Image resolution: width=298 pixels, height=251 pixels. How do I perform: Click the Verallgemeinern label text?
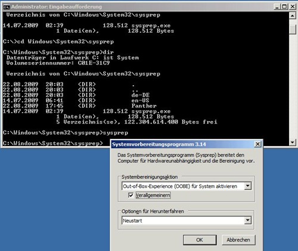153,195
